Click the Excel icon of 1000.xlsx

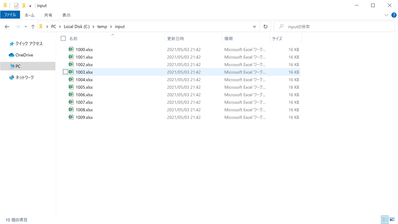[71, 49]
